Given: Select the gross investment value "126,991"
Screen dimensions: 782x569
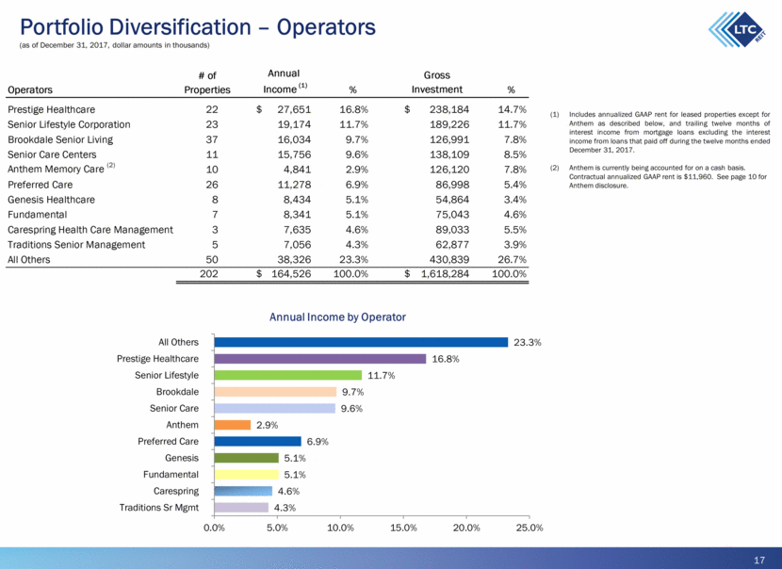Looking at the screenshot, I should (x=449, y=139).
